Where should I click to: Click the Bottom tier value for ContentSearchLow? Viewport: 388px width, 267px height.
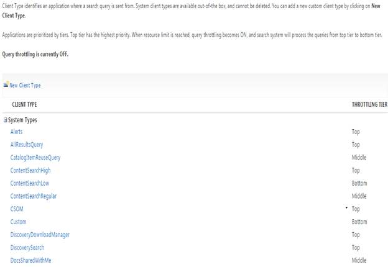click(x=359, y=183)
